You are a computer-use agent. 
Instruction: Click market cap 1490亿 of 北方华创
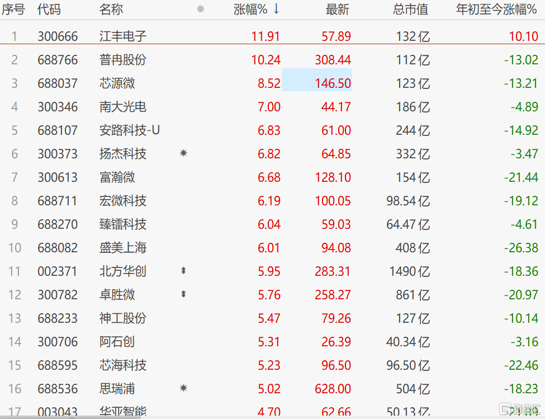pyautogui.click(x=410, y=271)
